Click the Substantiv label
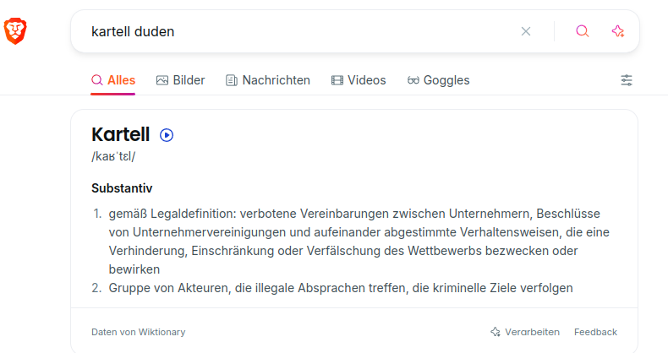Image resolution: width=668 pixels, height=353 pixels. [122, 188]
